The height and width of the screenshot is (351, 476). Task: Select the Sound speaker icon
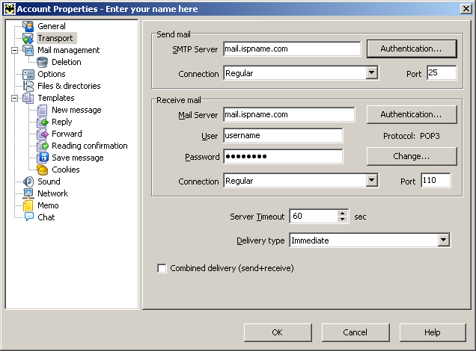pyautogui.click(x=28, y=181)
